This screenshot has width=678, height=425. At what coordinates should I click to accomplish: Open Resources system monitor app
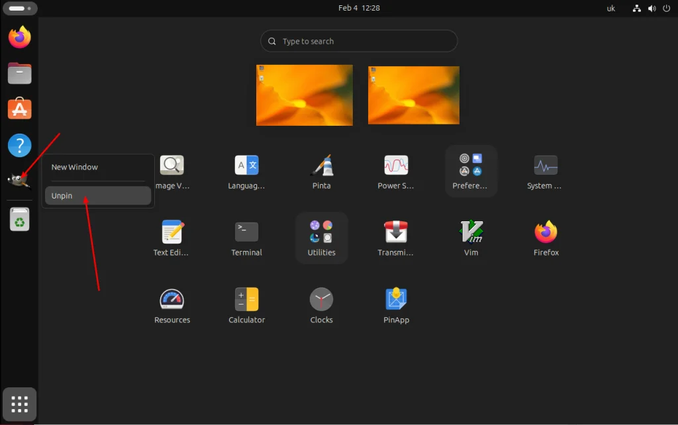tap(172, 300)
